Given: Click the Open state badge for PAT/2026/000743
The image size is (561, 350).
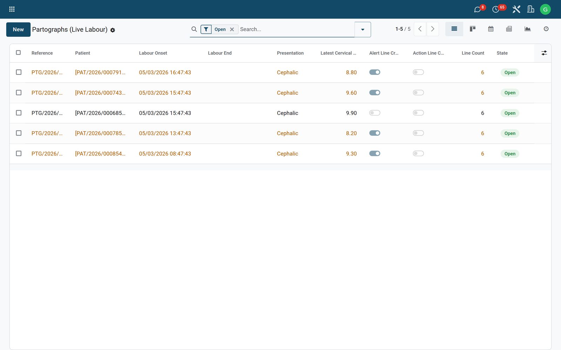Looking at the screenshot, I should 510,93.
